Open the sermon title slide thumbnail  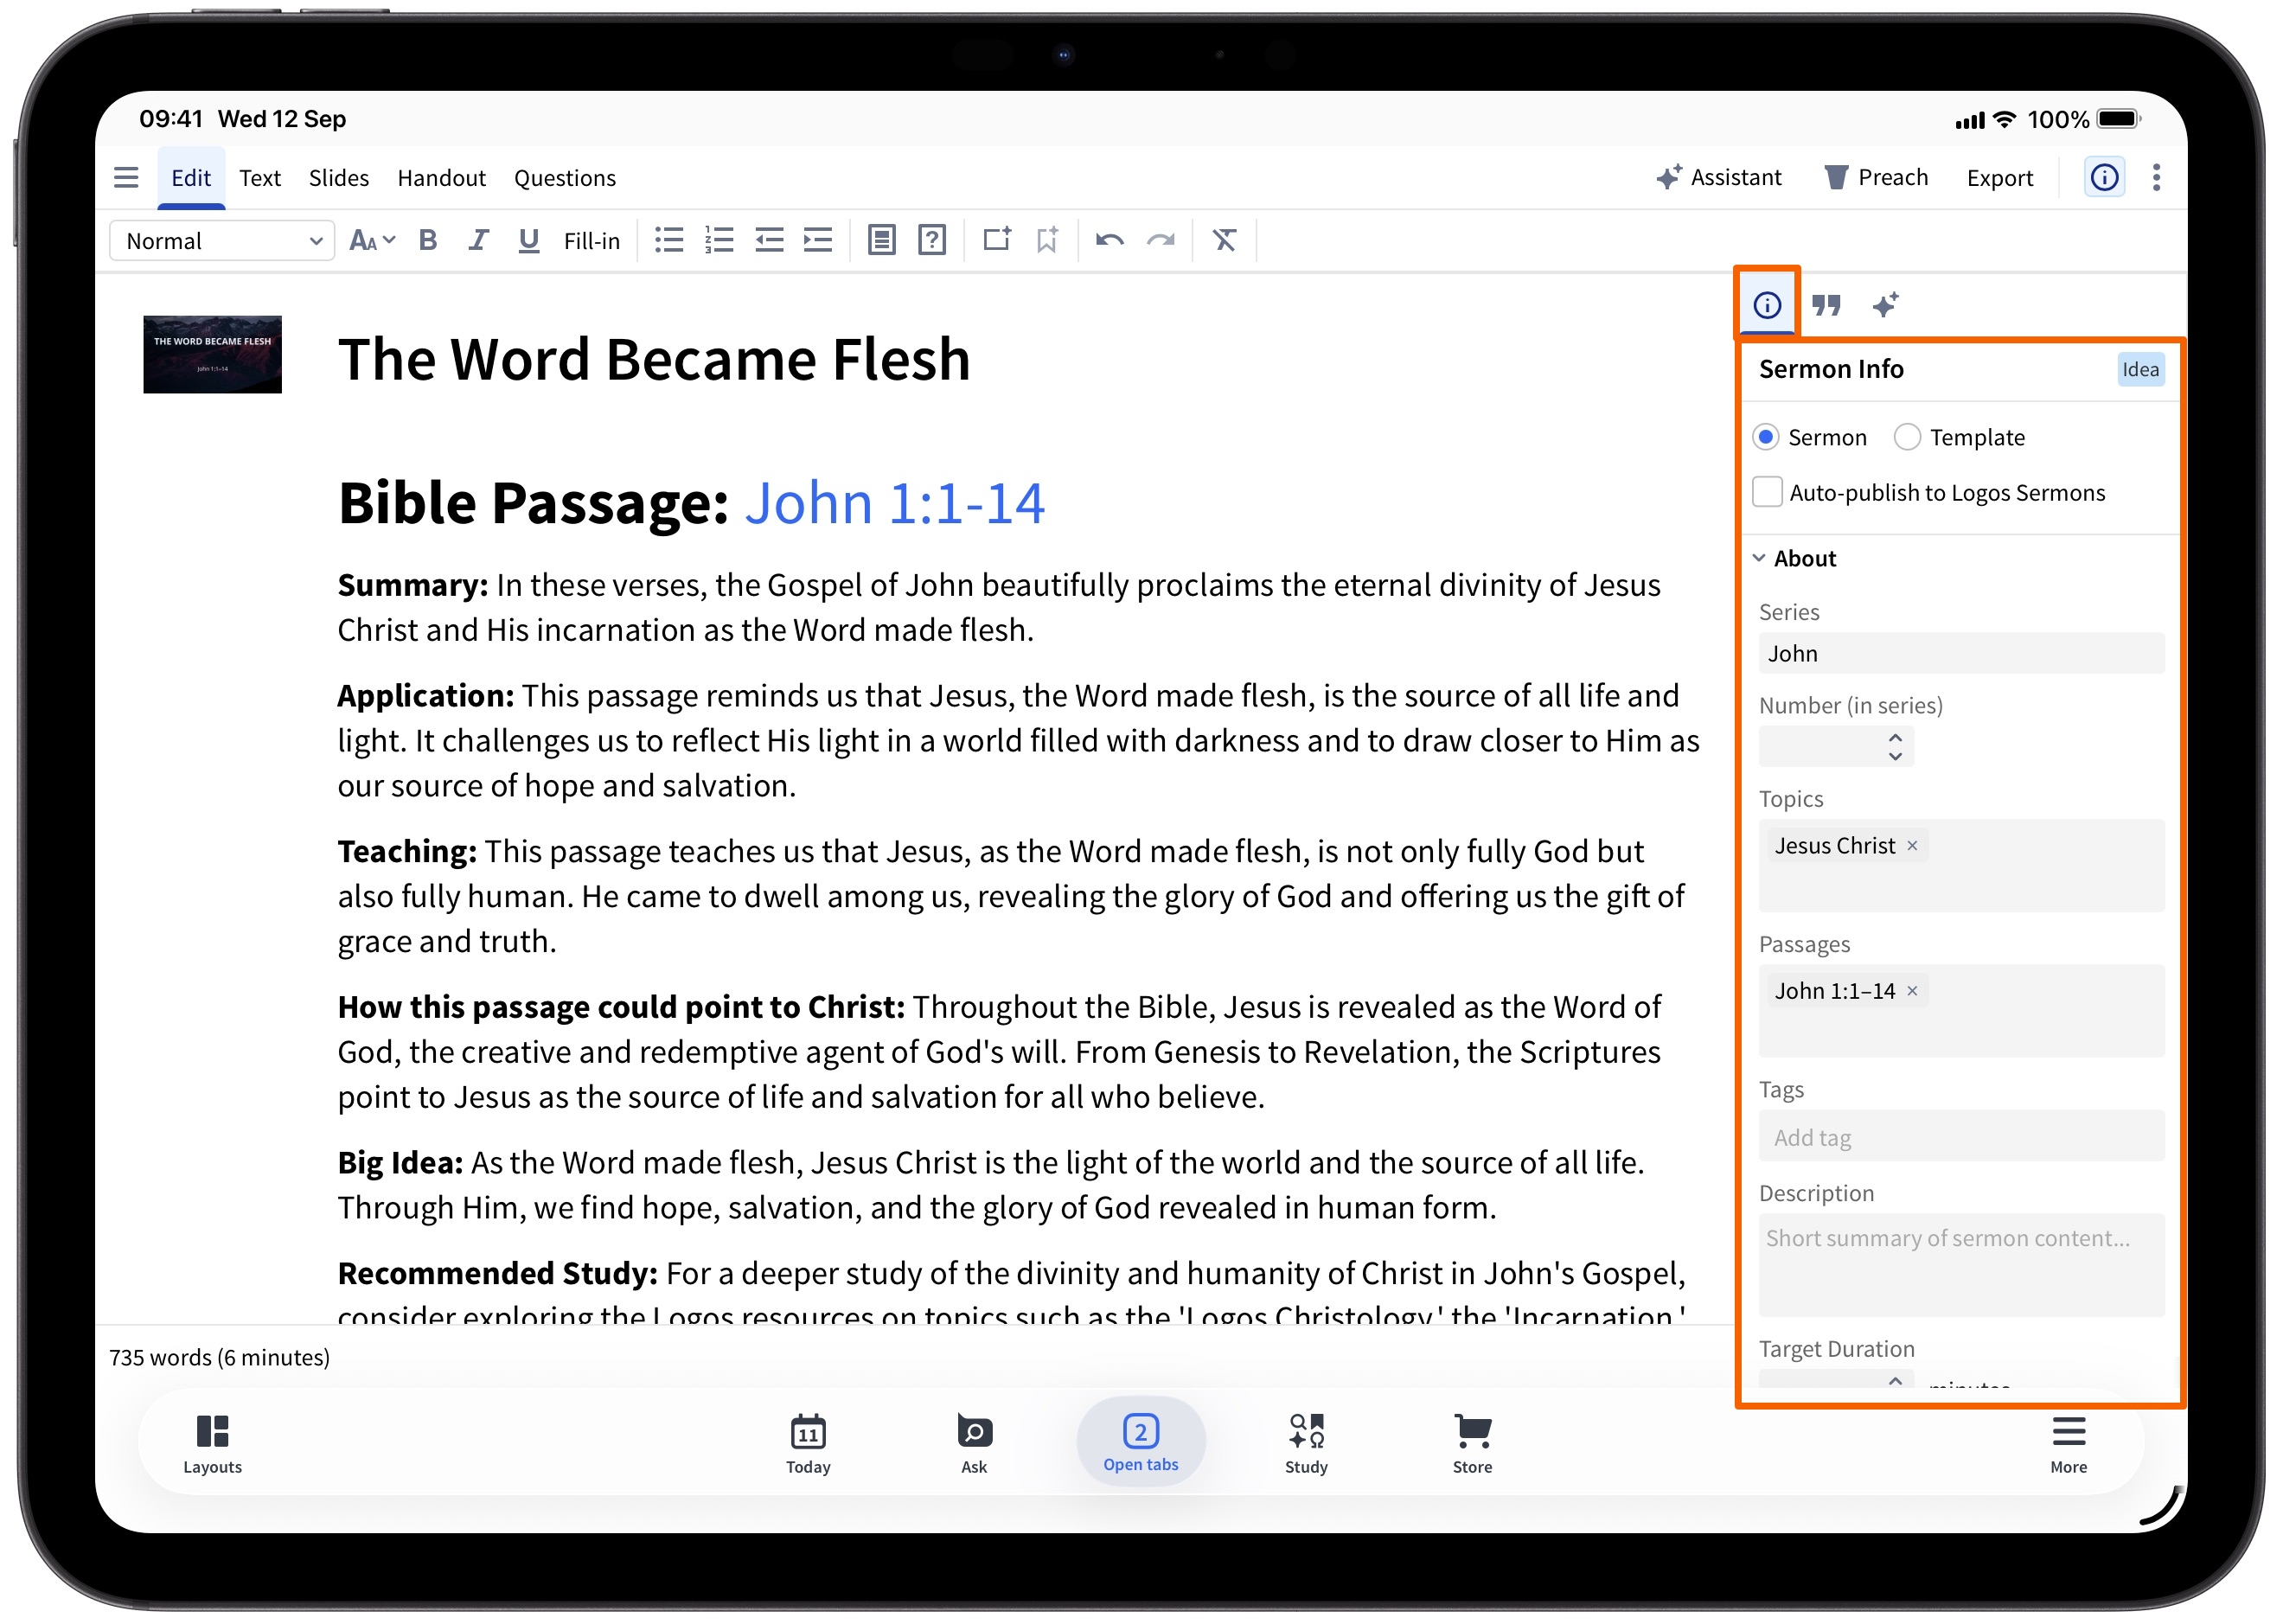[212, 355]
